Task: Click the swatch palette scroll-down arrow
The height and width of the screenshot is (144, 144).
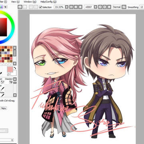Action: click(x=15, y=64)
